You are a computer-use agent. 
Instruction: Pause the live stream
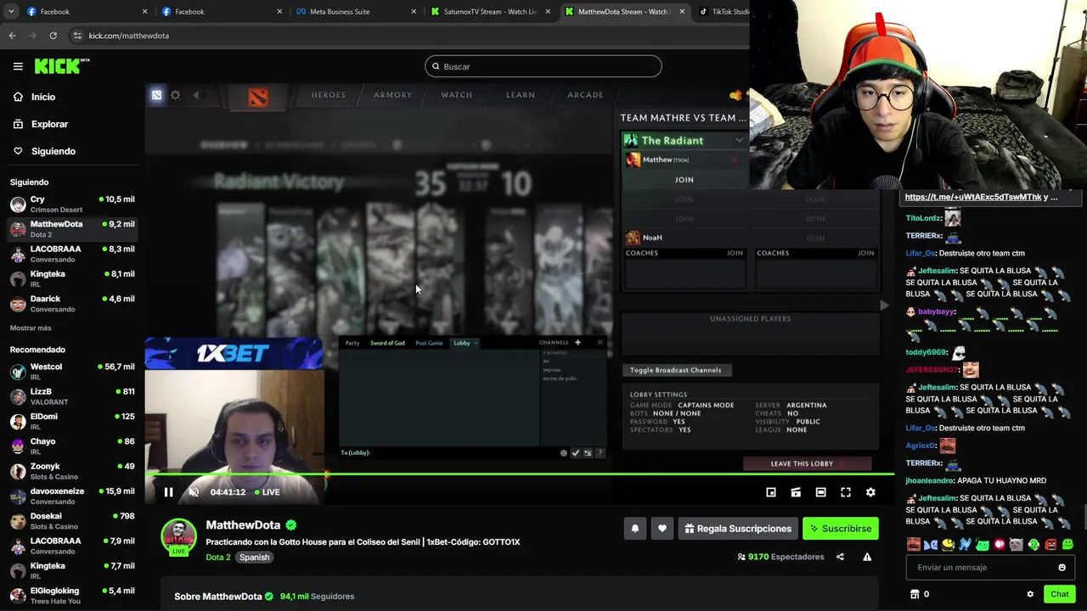tap(168, 492)
